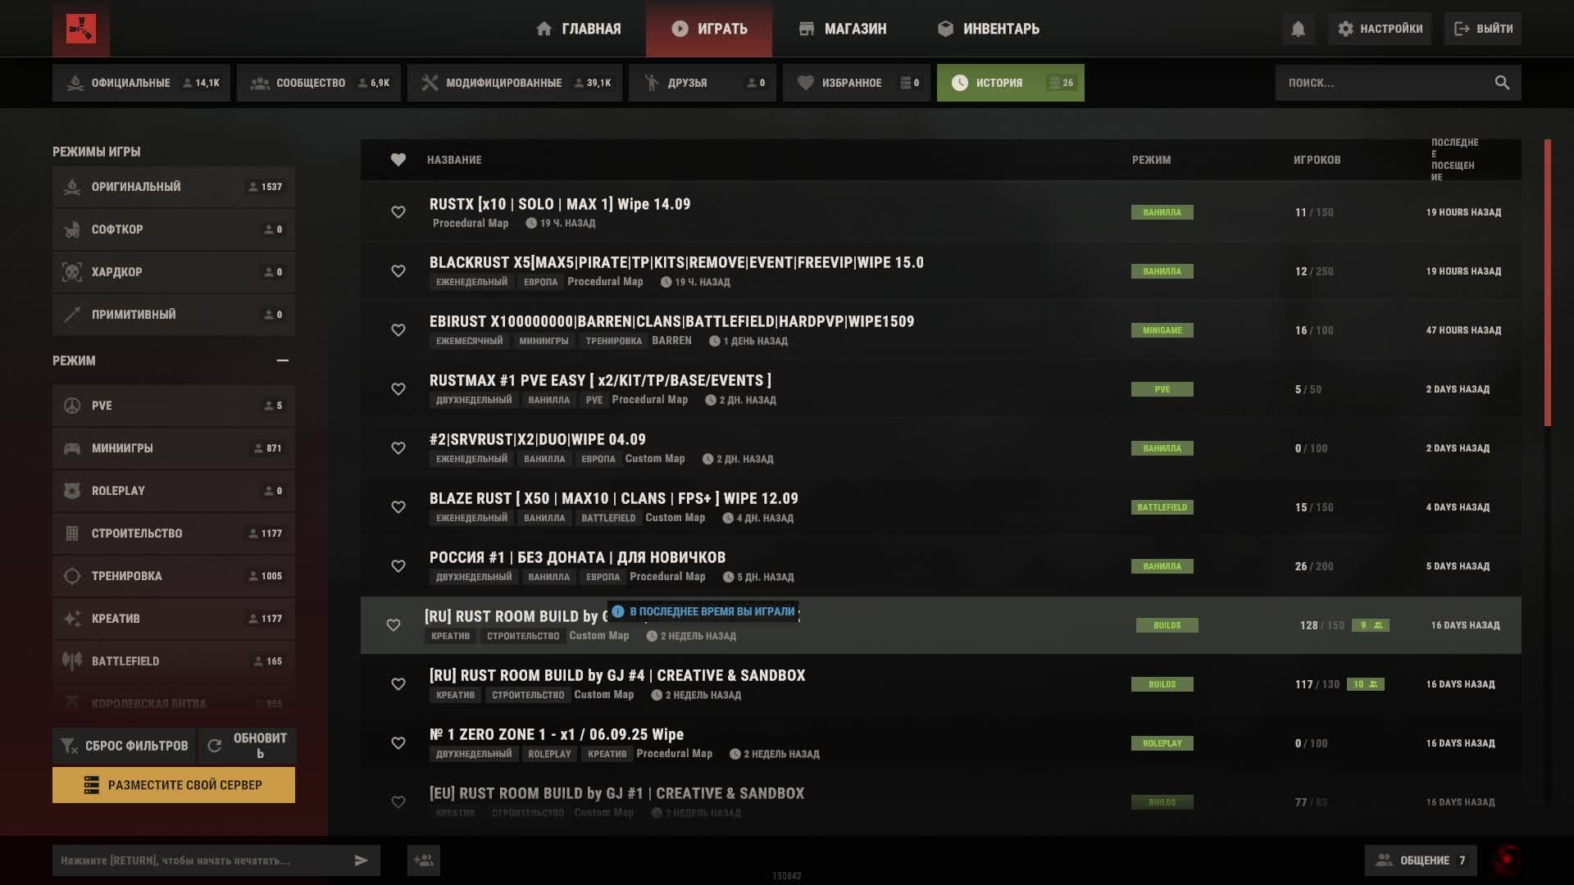Click the send message arrow icon

coord(361,860)
